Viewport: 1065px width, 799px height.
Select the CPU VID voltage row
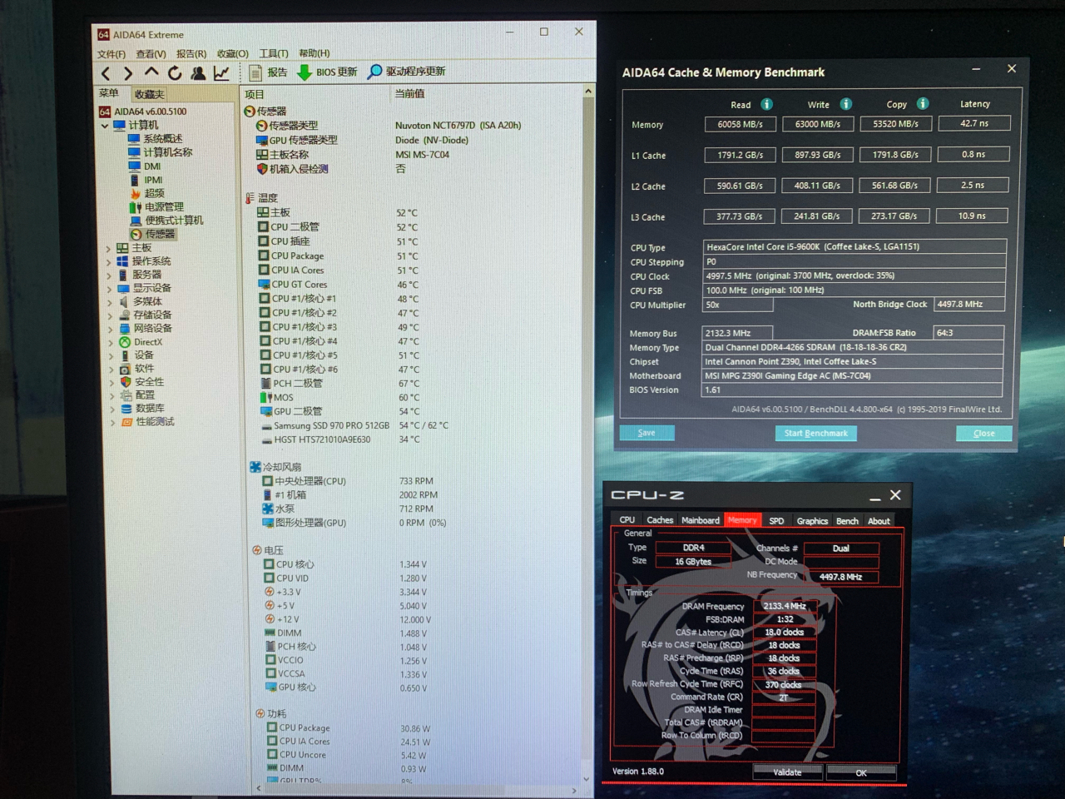[x=346, y=578]
